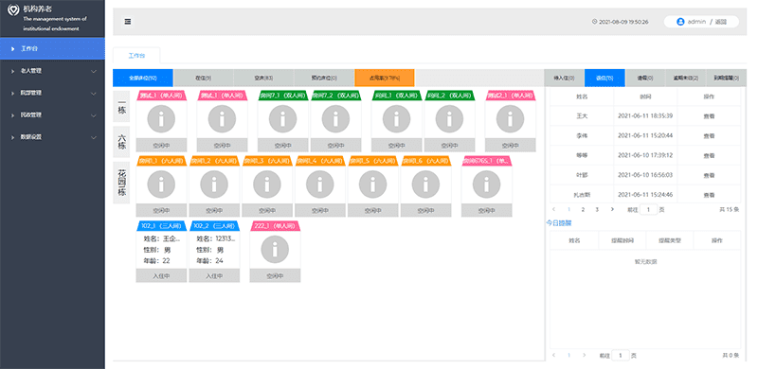The width and height of the screenshot is (758, 369).
Task: Open info icon on 房间1_1 (六人间) card
Action: [161, 184]
